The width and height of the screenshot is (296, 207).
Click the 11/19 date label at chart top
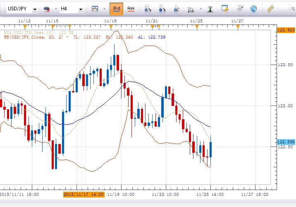pos(110,21)
